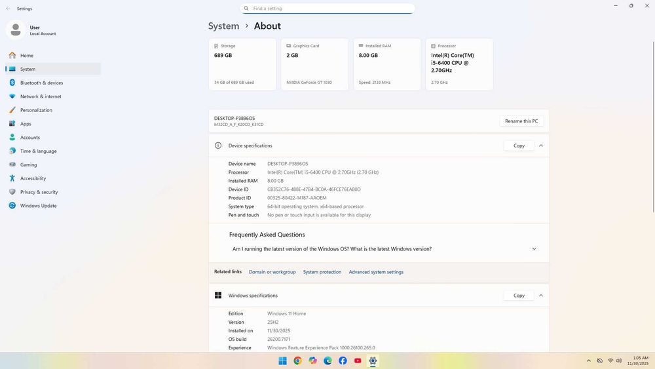
Task: Click the Time & language globe icon
Action: (12, 151)
